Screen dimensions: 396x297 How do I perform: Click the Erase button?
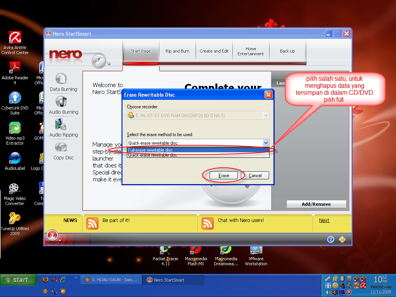click(x=224, y=176)
